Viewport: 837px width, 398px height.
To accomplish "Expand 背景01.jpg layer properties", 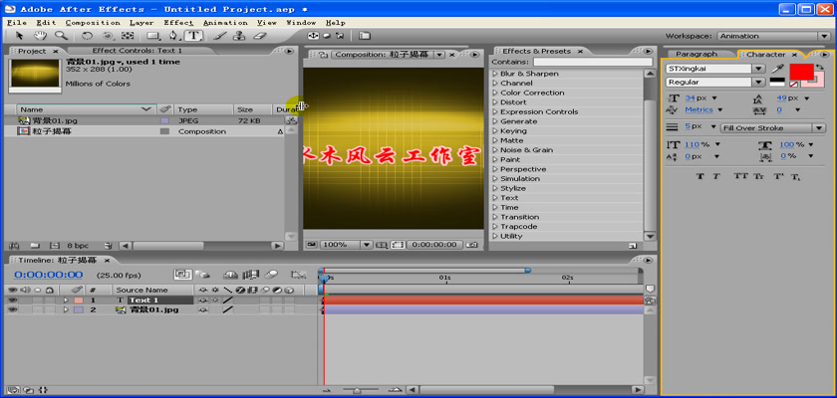I will click(x=66, y=309).
